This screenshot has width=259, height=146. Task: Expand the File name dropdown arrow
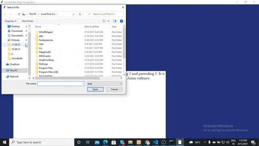pos(83,84)
